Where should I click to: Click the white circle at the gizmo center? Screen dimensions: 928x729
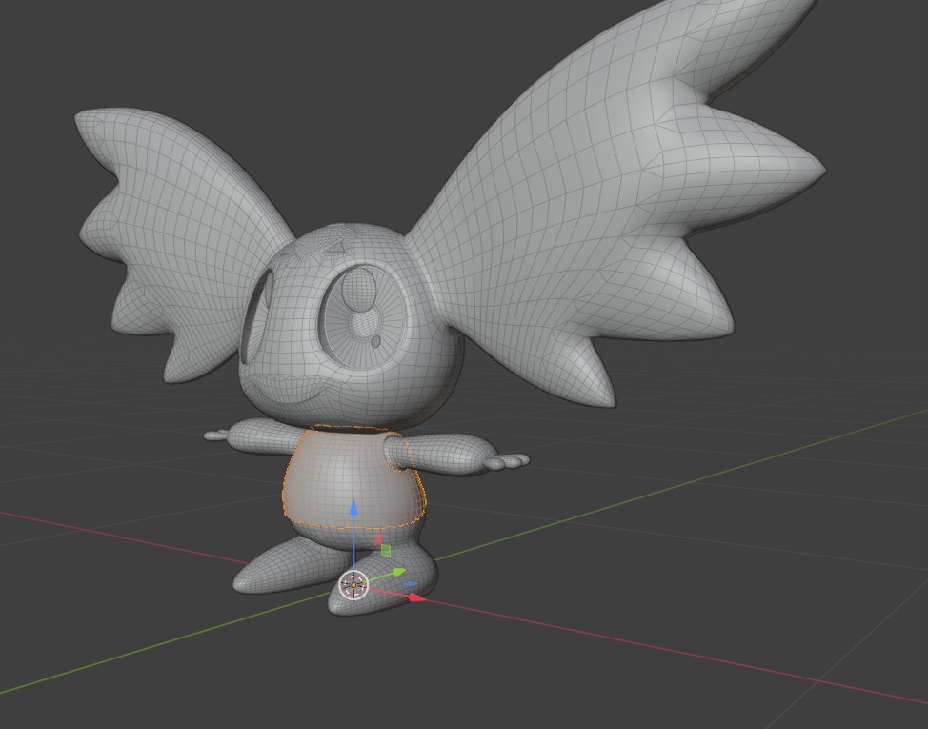coord(353,585)
